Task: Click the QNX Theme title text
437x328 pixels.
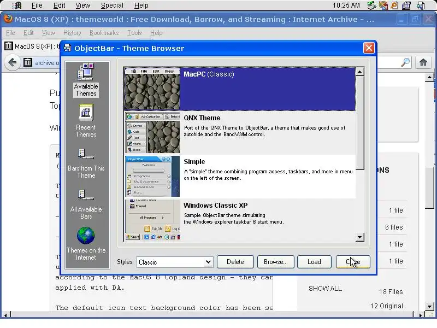Action: click(202, 118)
